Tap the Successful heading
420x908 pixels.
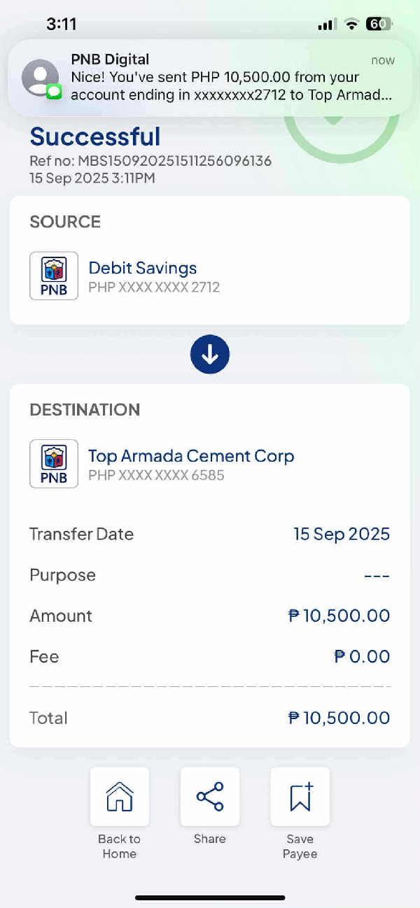95,136
